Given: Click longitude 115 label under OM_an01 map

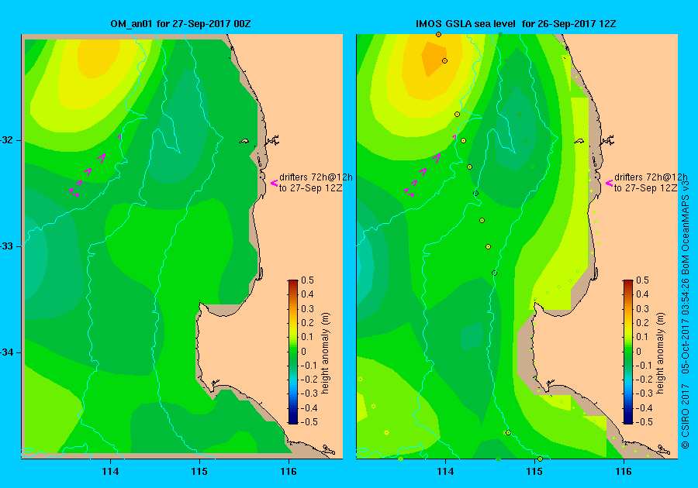Looking at the screenshot, I should (199, 472).
